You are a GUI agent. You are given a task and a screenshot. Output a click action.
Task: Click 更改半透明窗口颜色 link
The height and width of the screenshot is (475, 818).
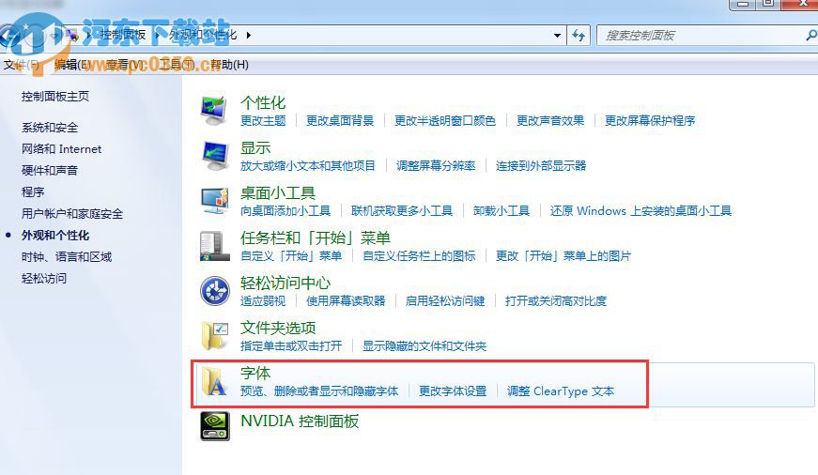pos(445,121)
